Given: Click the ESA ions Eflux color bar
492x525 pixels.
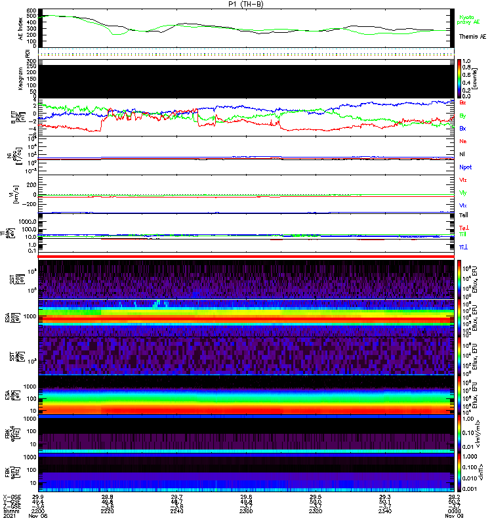Looking at the screenshot, I should [459, 318].
